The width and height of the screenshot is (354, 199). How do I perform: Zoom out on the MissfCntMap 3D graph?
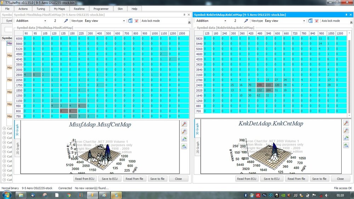point(184,131)
